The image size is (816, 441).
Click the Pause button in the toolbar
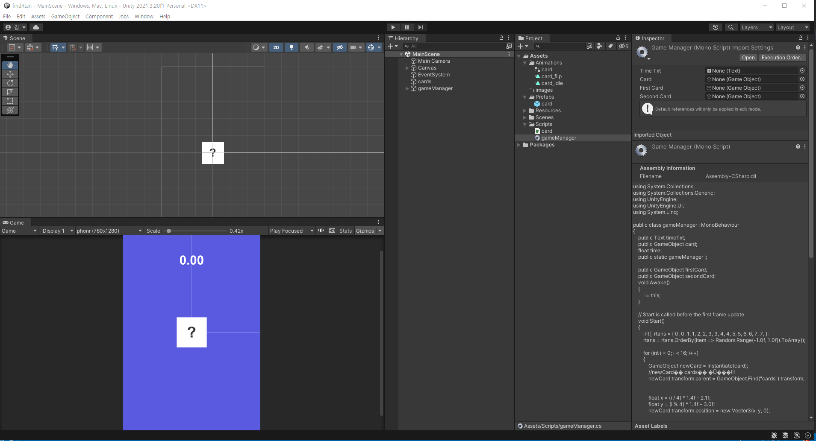(407, 27)
